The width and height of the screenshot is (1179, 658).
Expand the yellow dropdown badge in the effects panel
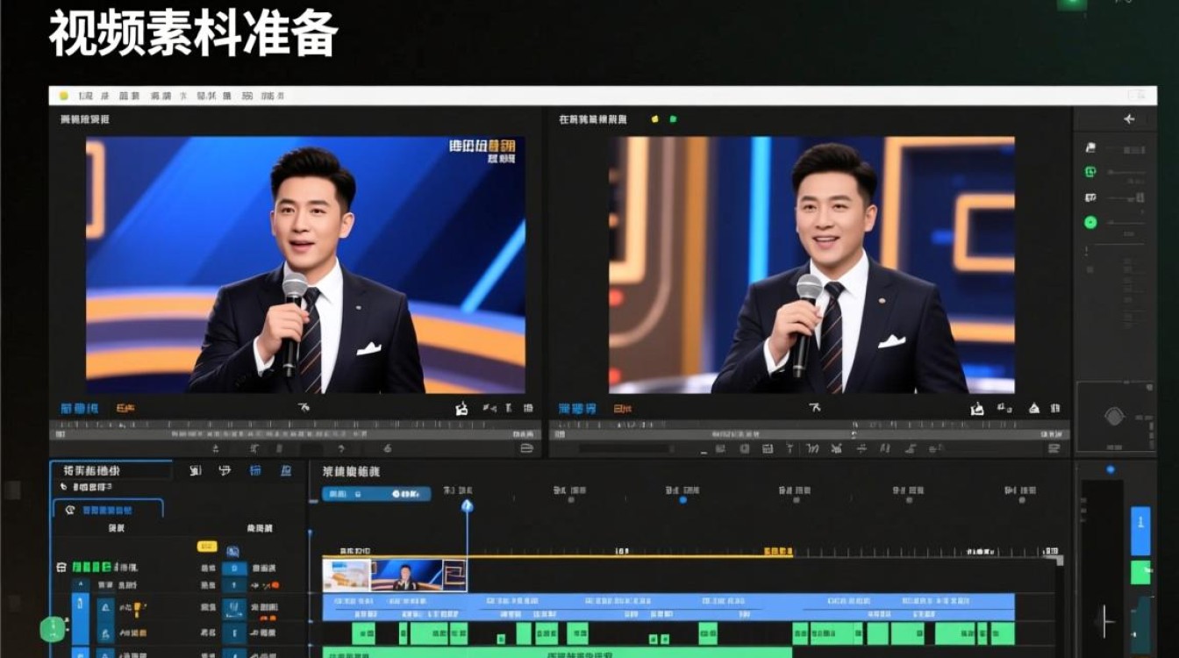(x=207, y=547)
